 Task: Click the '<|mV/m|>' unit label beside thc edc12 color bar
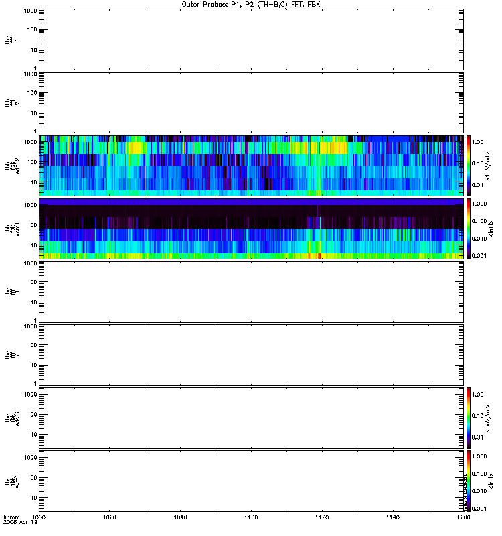[488, 417]
